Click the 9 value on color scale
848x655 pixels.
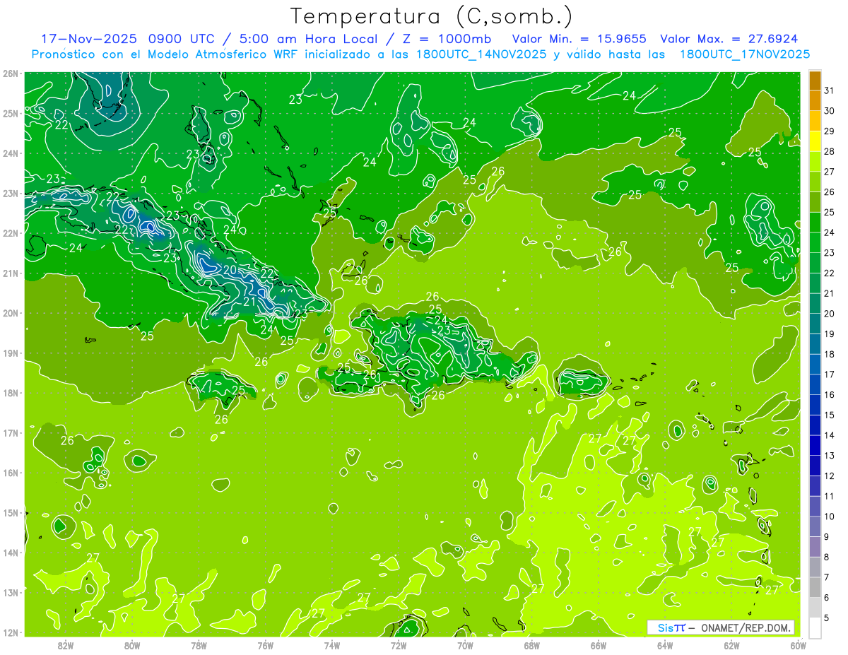pyautogui.click(x=828, y=536)
